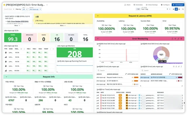Click the OK 16 tile

tap(57, 38)
